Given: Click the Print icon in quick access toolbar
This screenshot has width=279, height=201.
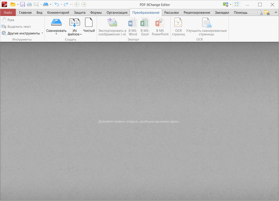Looking at the screenshot, I should click(x=29, y=4).
